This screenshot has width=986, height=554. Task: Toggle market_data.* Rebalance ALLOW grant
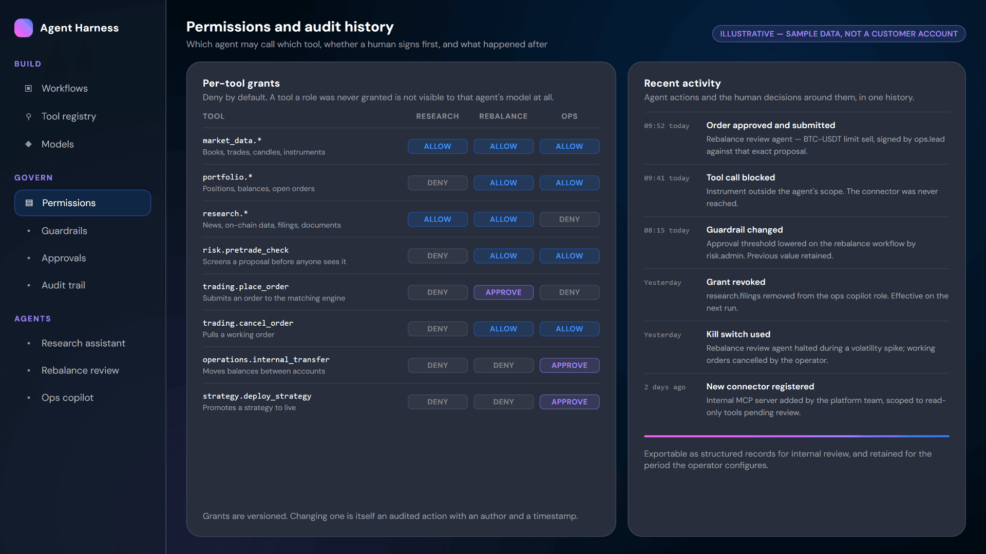click(x=503, y=146)
